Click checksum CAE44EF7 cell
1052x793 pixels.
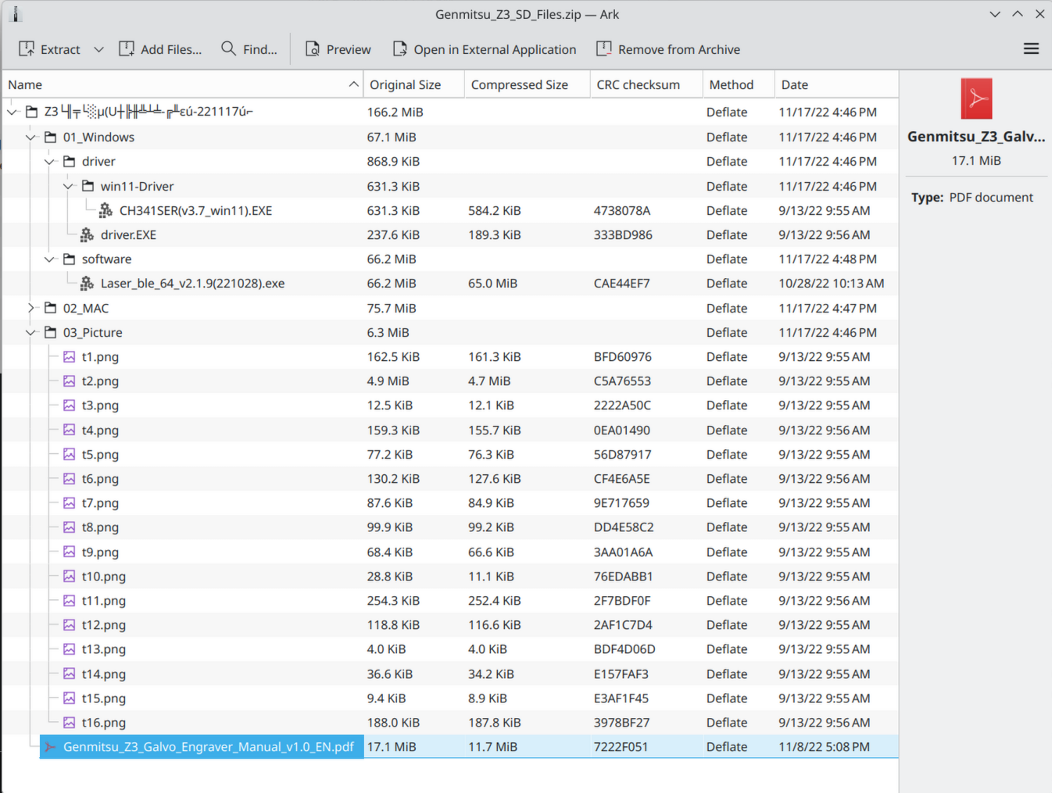622,284
